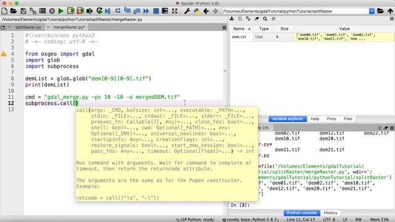Image resolution: width=395 pixels, height=222 pixels.
Task: Continue execution until next breakpoint
Action: 146,11
